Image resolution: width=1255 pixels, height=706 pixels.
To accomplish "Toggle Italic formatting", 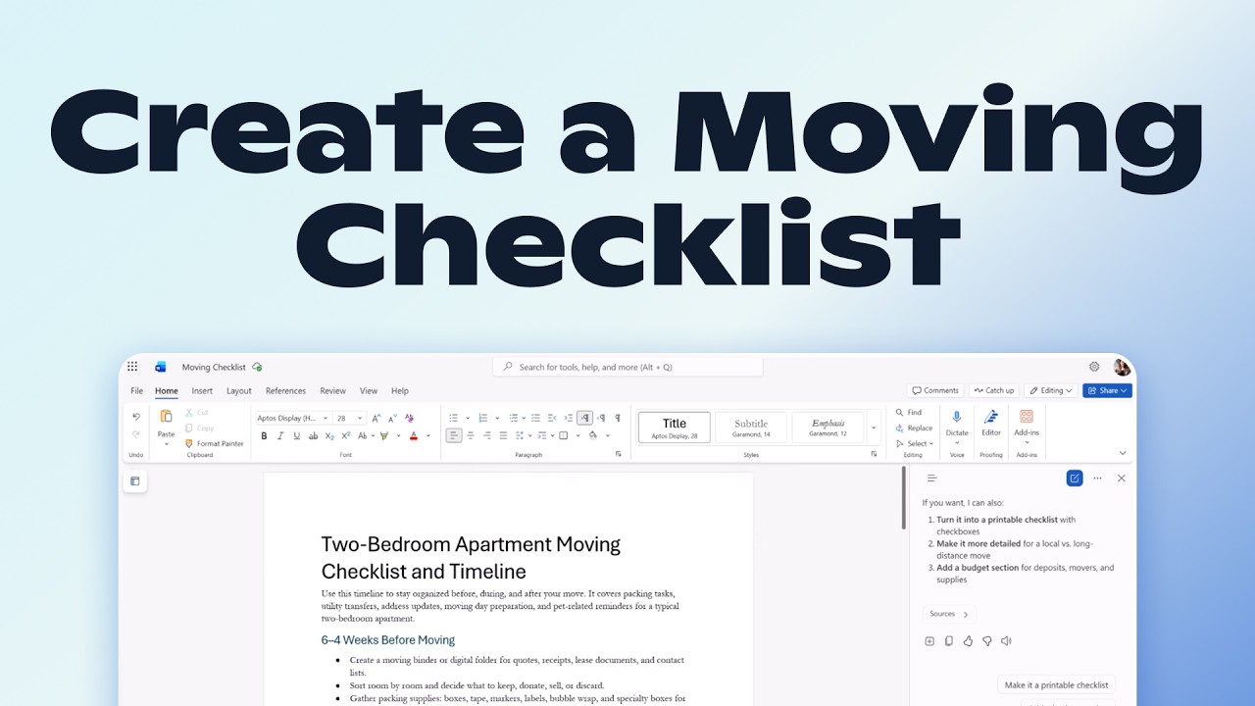I will click(280, 436).
